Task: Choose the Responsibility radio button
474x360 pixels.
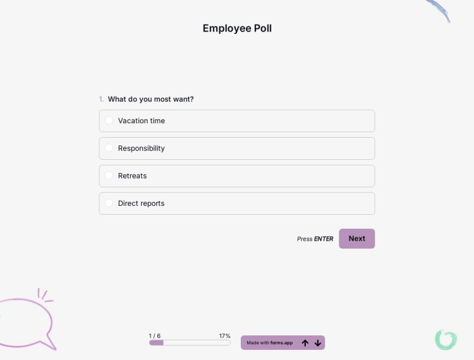Action: [x=109, y=148]
